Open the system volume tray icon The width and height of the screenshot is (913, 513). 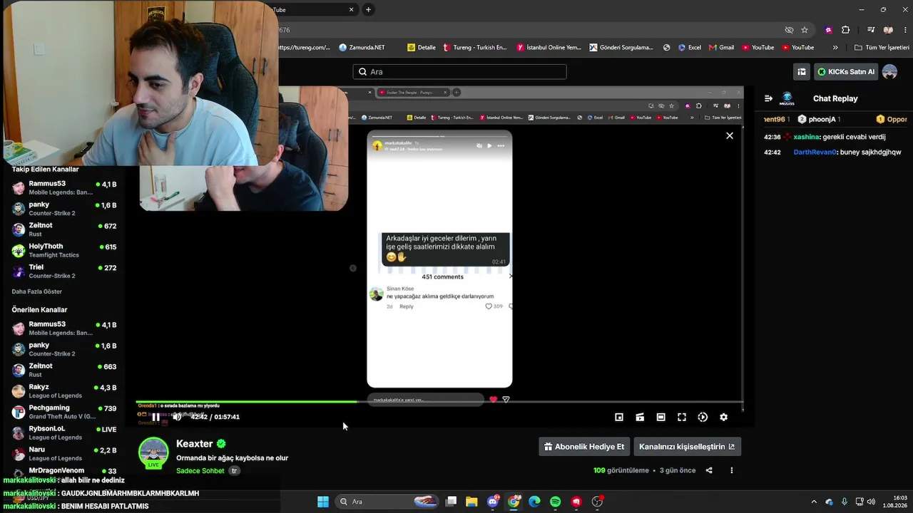[871, 502]
